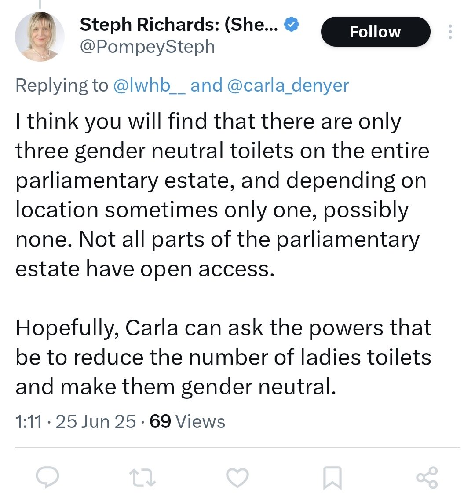Screen dimensions: 475x501
Task: Click the 1:11 timestamp
Action: pos(29,422)
